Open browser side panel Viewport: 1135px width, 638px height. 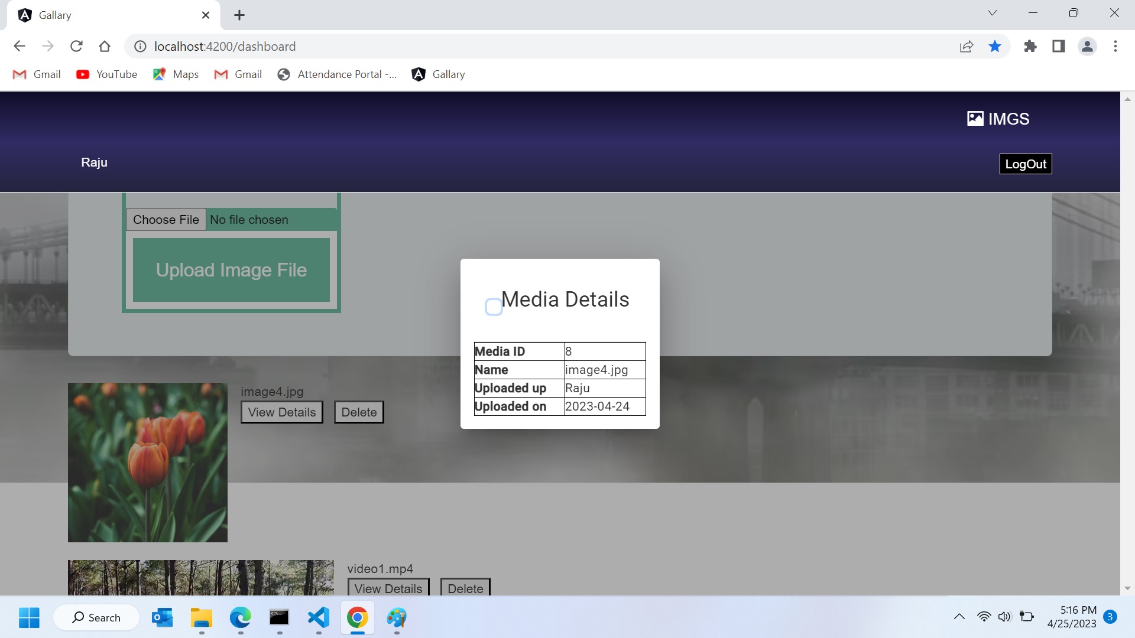tap(1059, 46)
